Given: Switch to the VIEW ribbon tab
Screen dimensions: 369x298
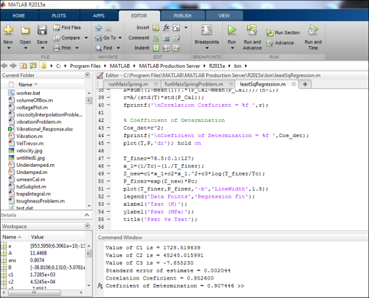Looking at the screenshot, I should point(224,16).
